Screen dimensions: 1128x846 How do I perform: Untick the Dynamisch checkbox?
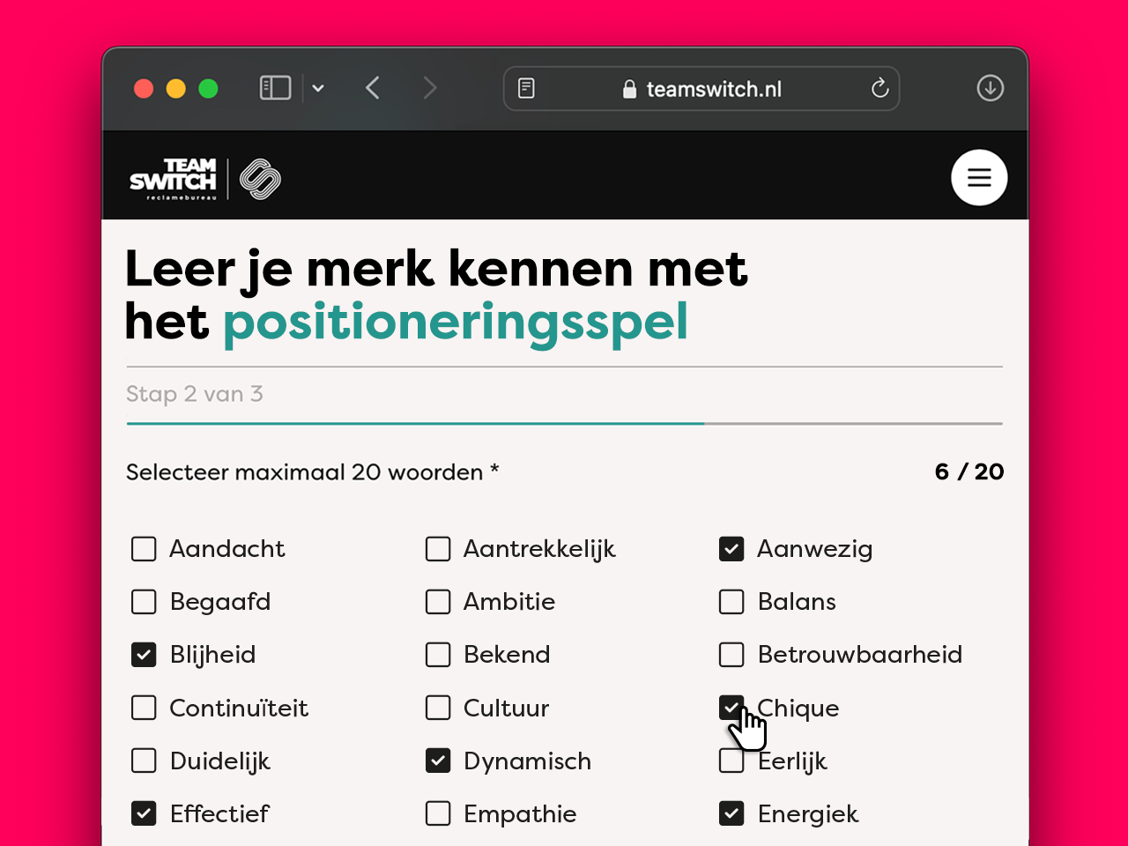coord(438,761)
